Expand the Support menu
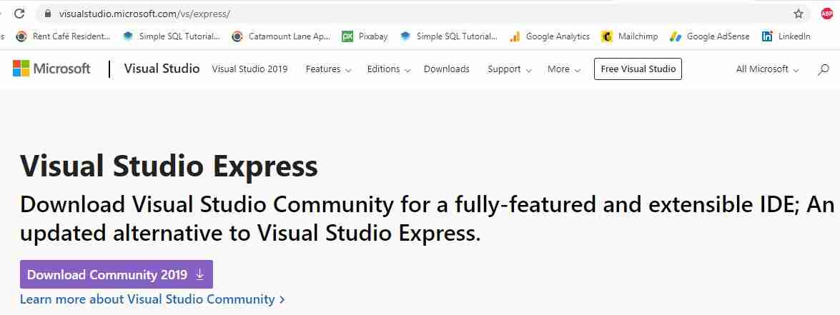Viewport: 840px width, 315px height. coord(510,69)
